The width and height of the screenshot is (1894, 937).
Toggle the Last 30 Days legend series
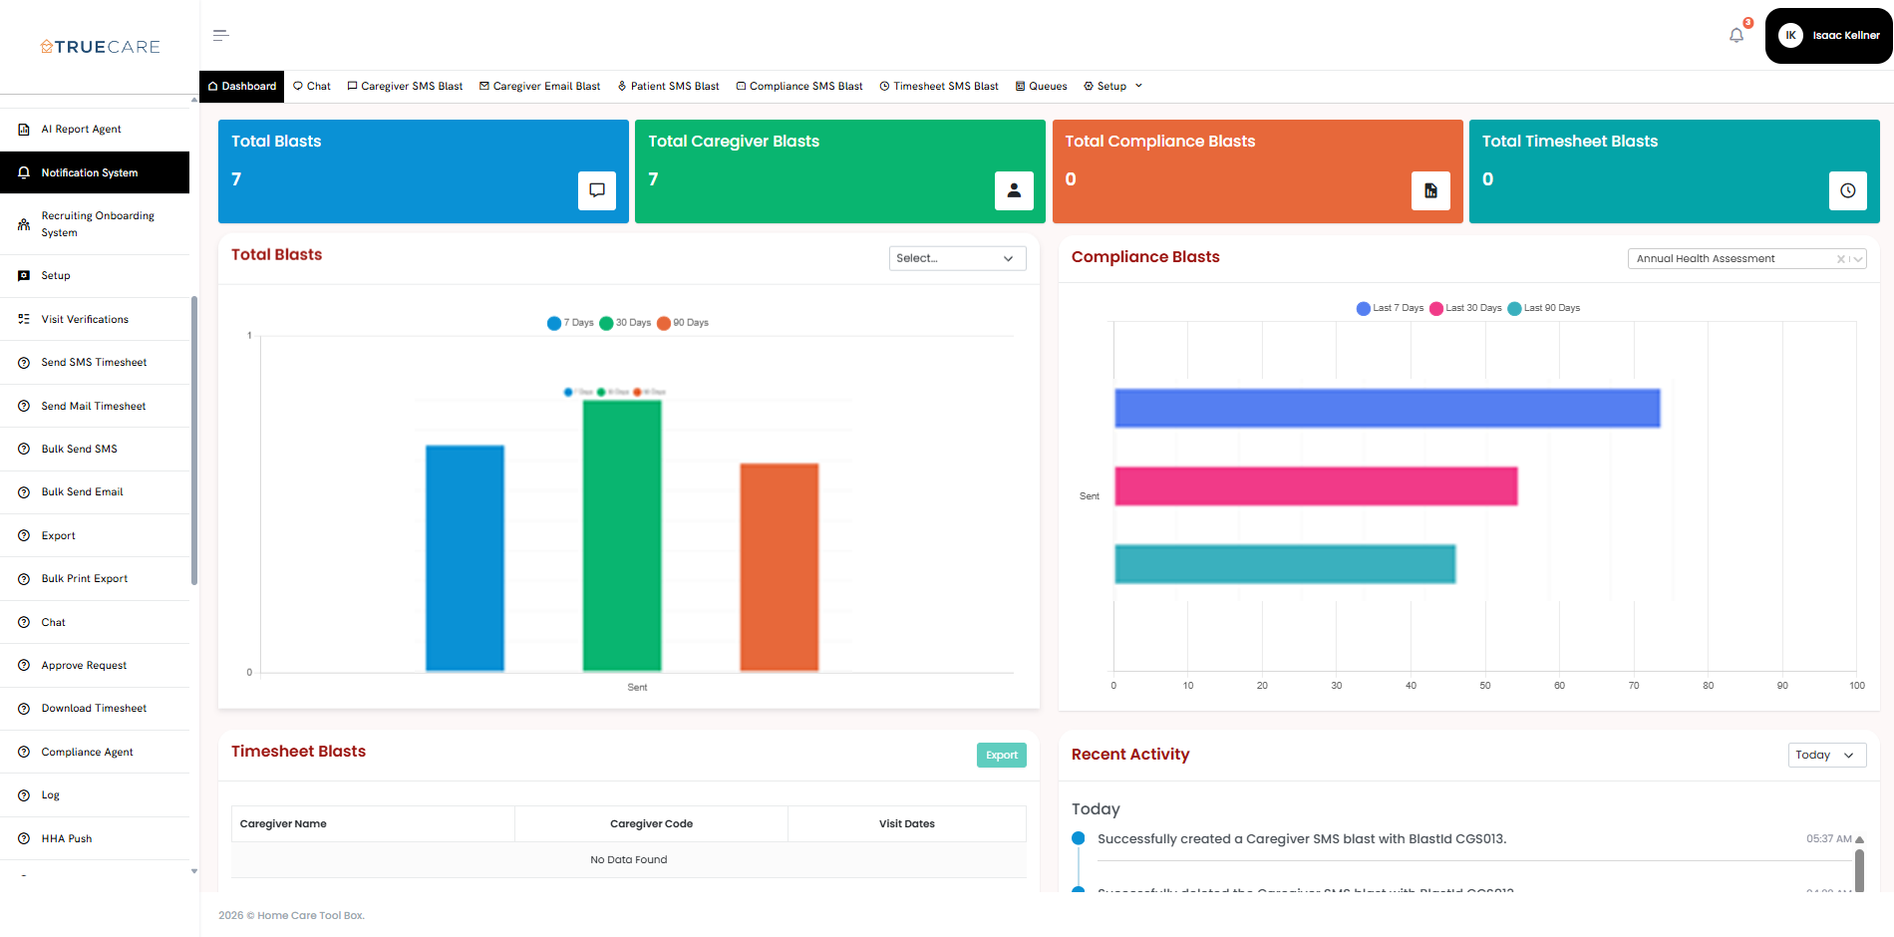click(1465, 308)
